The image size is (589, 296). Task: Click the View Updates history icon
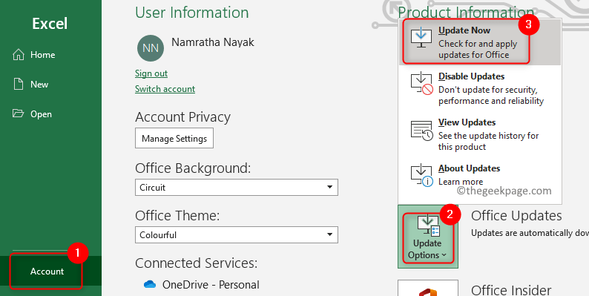(x=422, y=131)
